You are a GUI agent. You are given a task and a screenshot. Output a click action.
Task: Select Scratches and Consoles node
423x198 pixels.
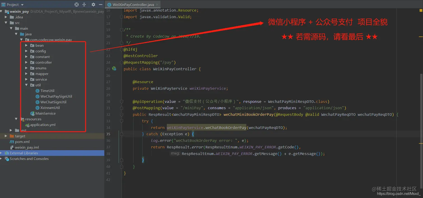point(29,159)
